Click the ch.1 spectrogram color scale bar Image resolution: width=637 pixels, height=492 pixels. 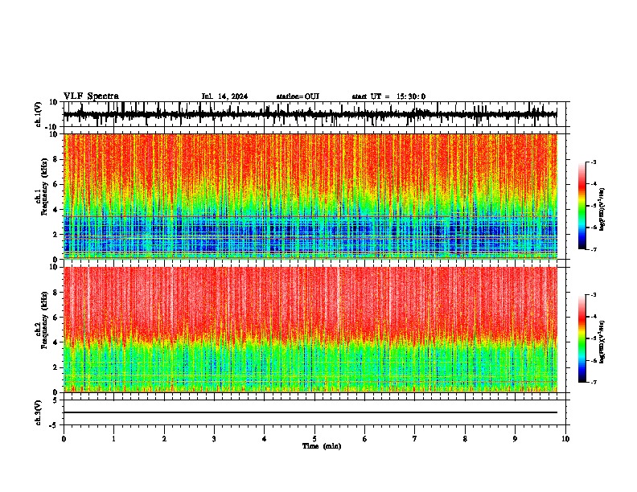coord(582,206)
